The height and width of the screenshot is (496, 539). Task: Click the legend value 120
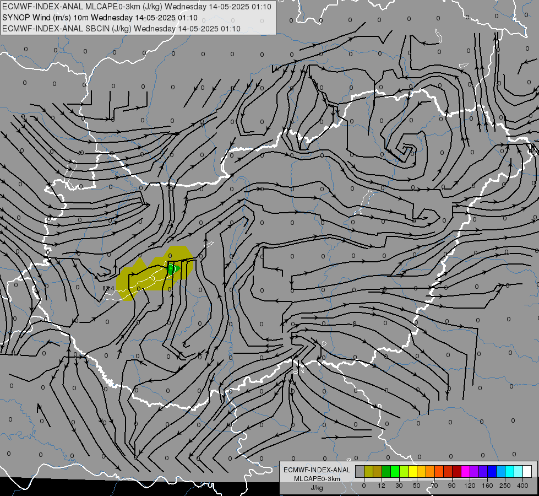point(470,486)
